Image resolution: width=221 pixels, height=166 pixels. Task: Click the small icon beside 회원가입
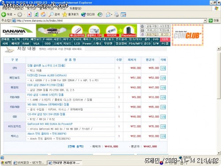pos(142,35)
